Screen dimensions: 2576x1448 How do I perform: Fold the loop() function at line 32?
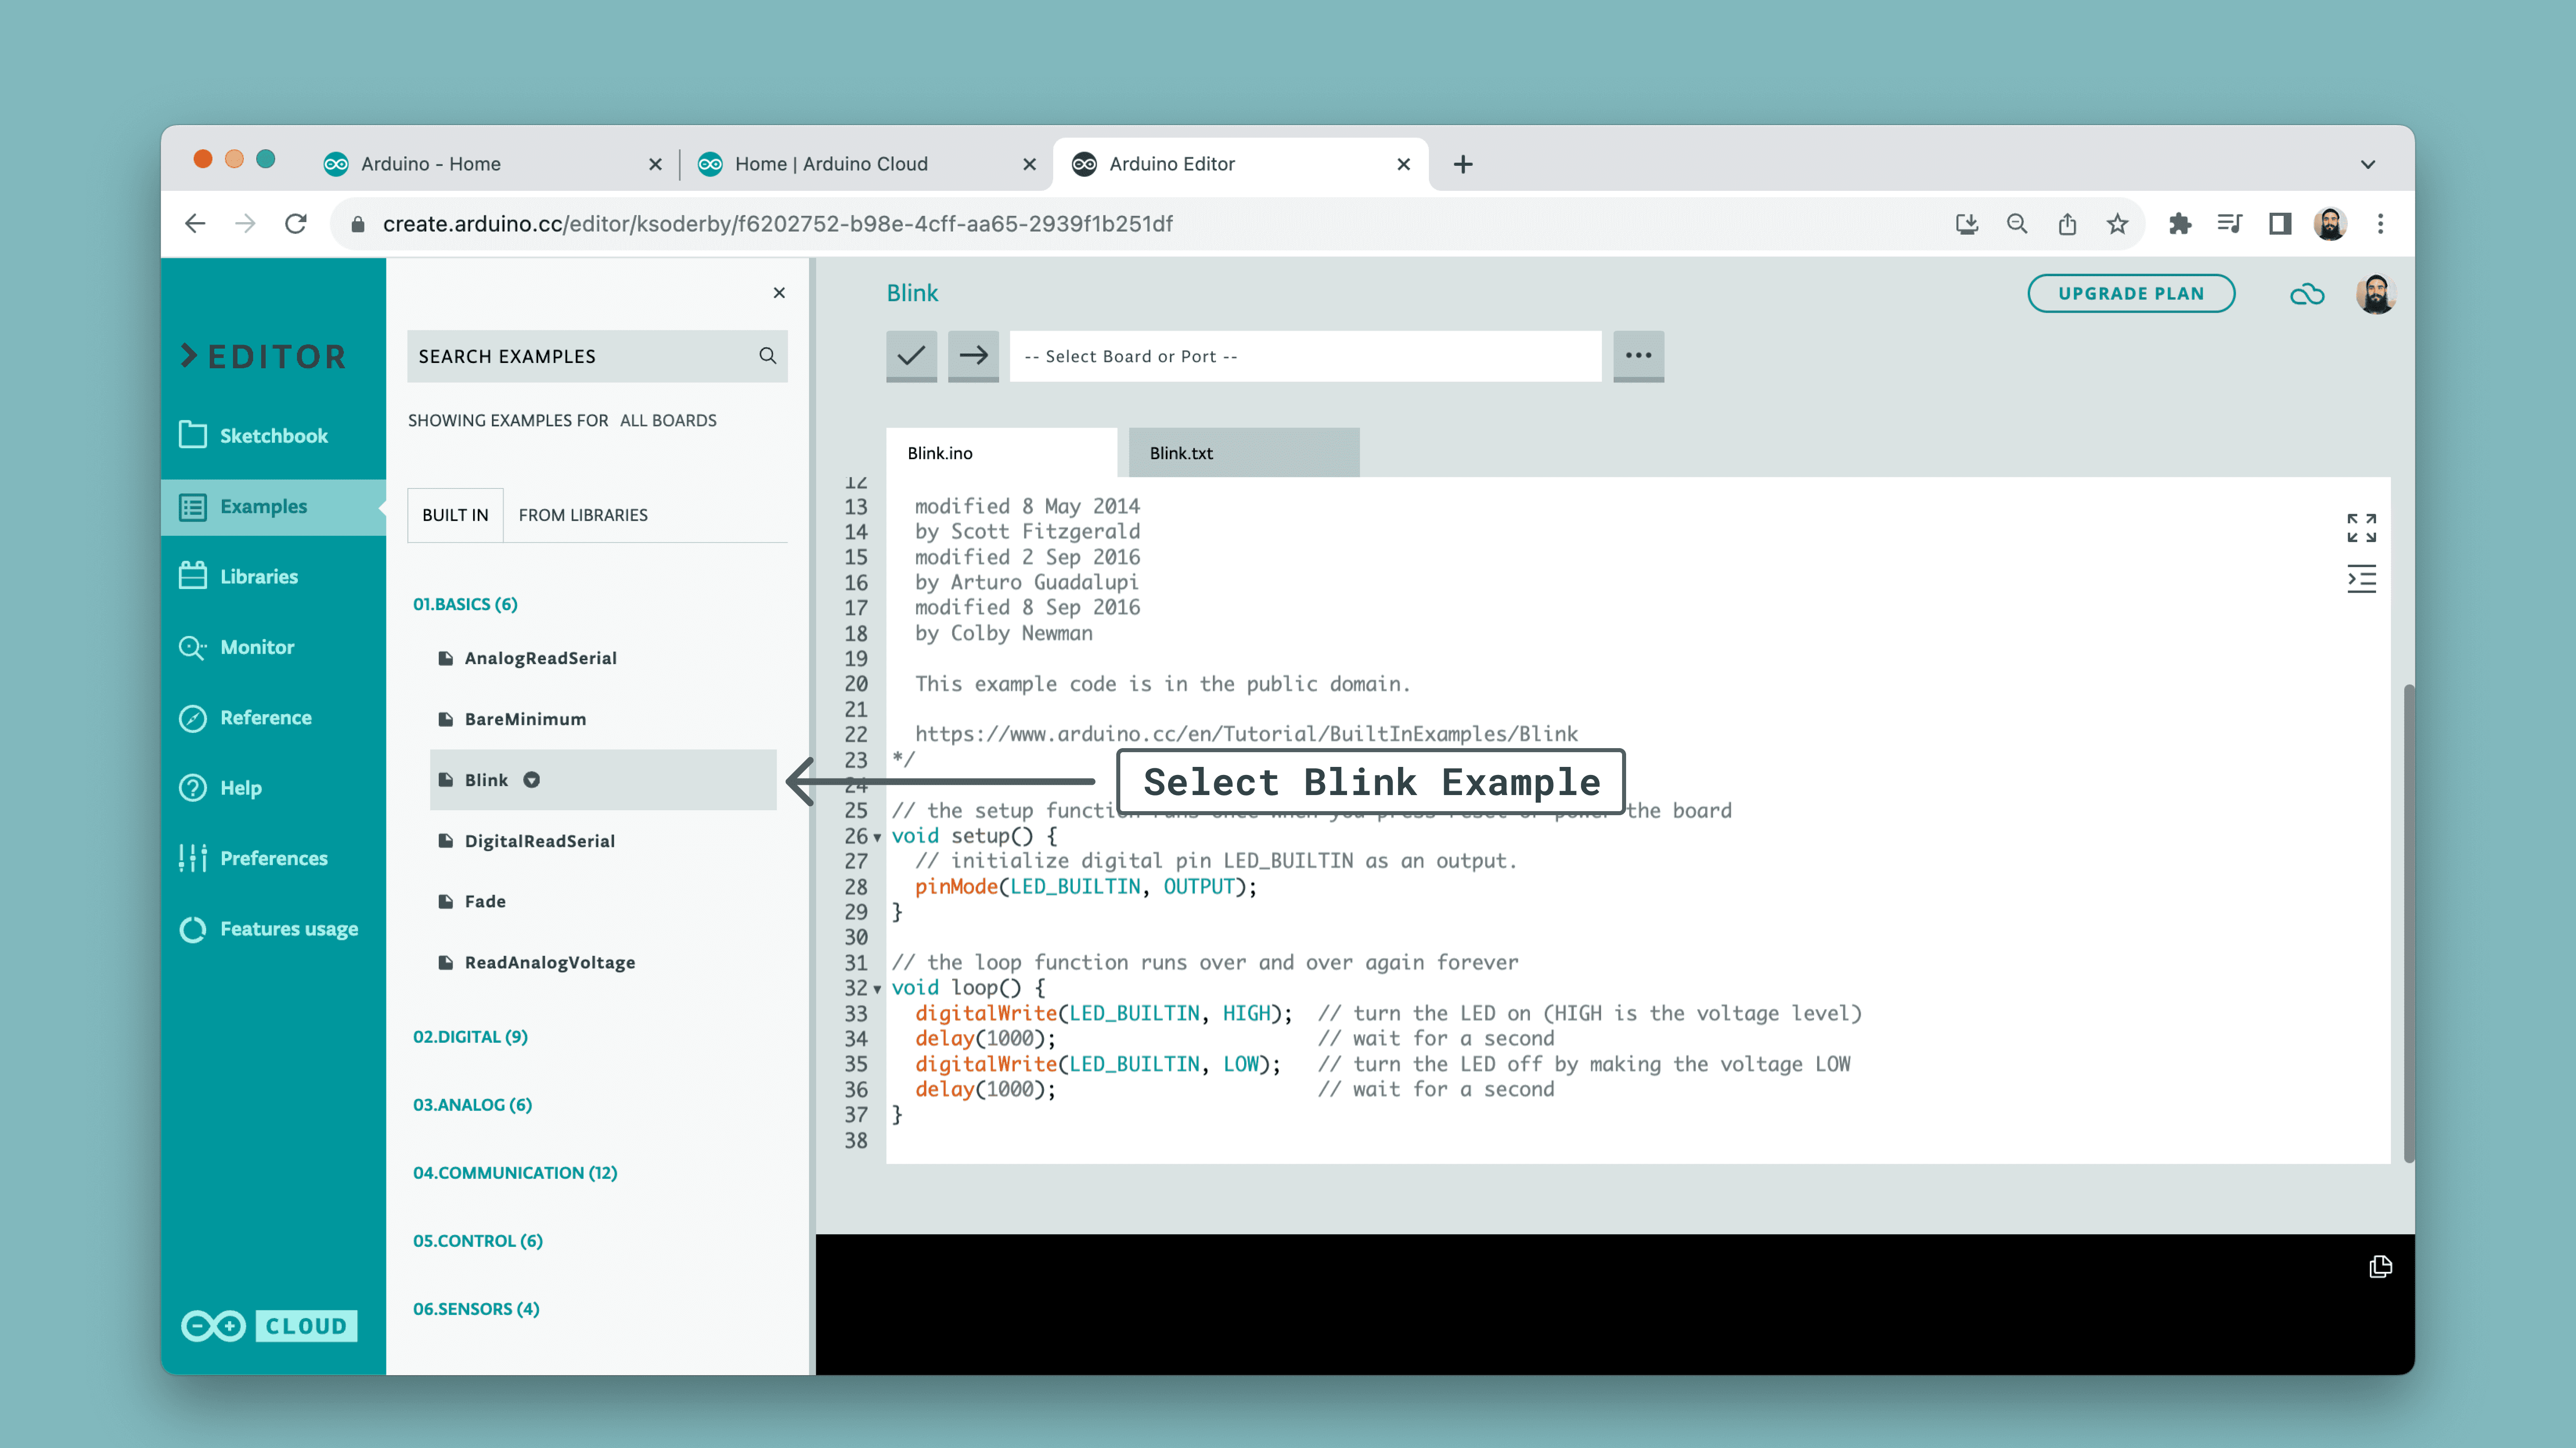(878, 989)
